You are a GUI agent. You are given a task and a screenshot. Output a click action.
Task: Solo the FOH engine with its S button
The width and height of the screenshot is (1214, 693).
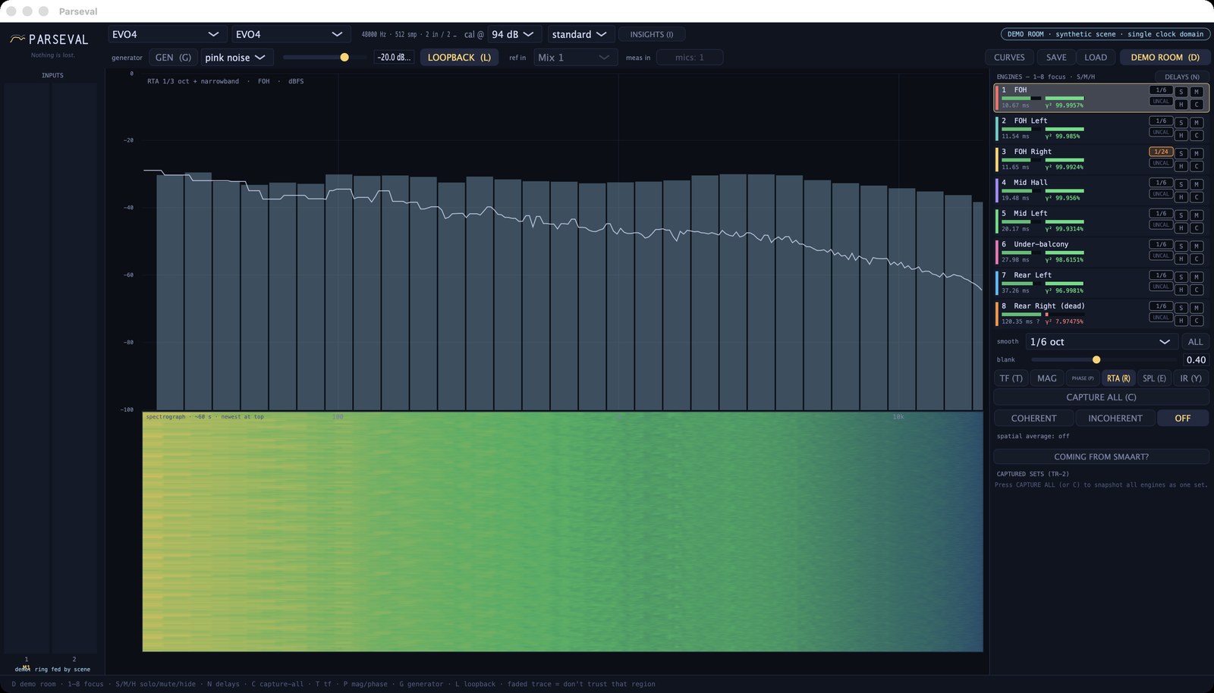(x=1181, y=92)
